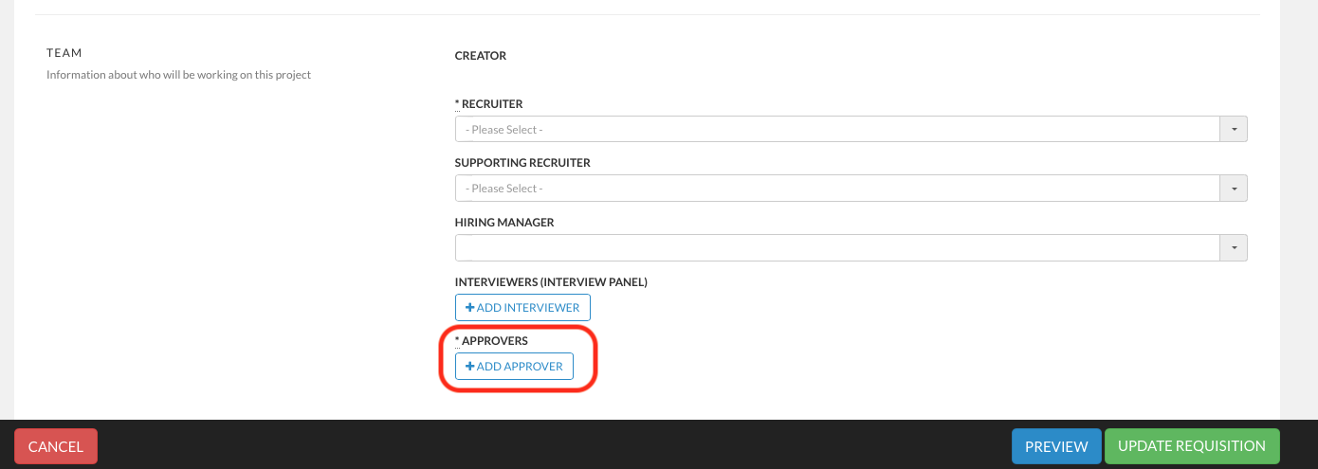Click the plus icon on Add Approver

pos(469,367)
